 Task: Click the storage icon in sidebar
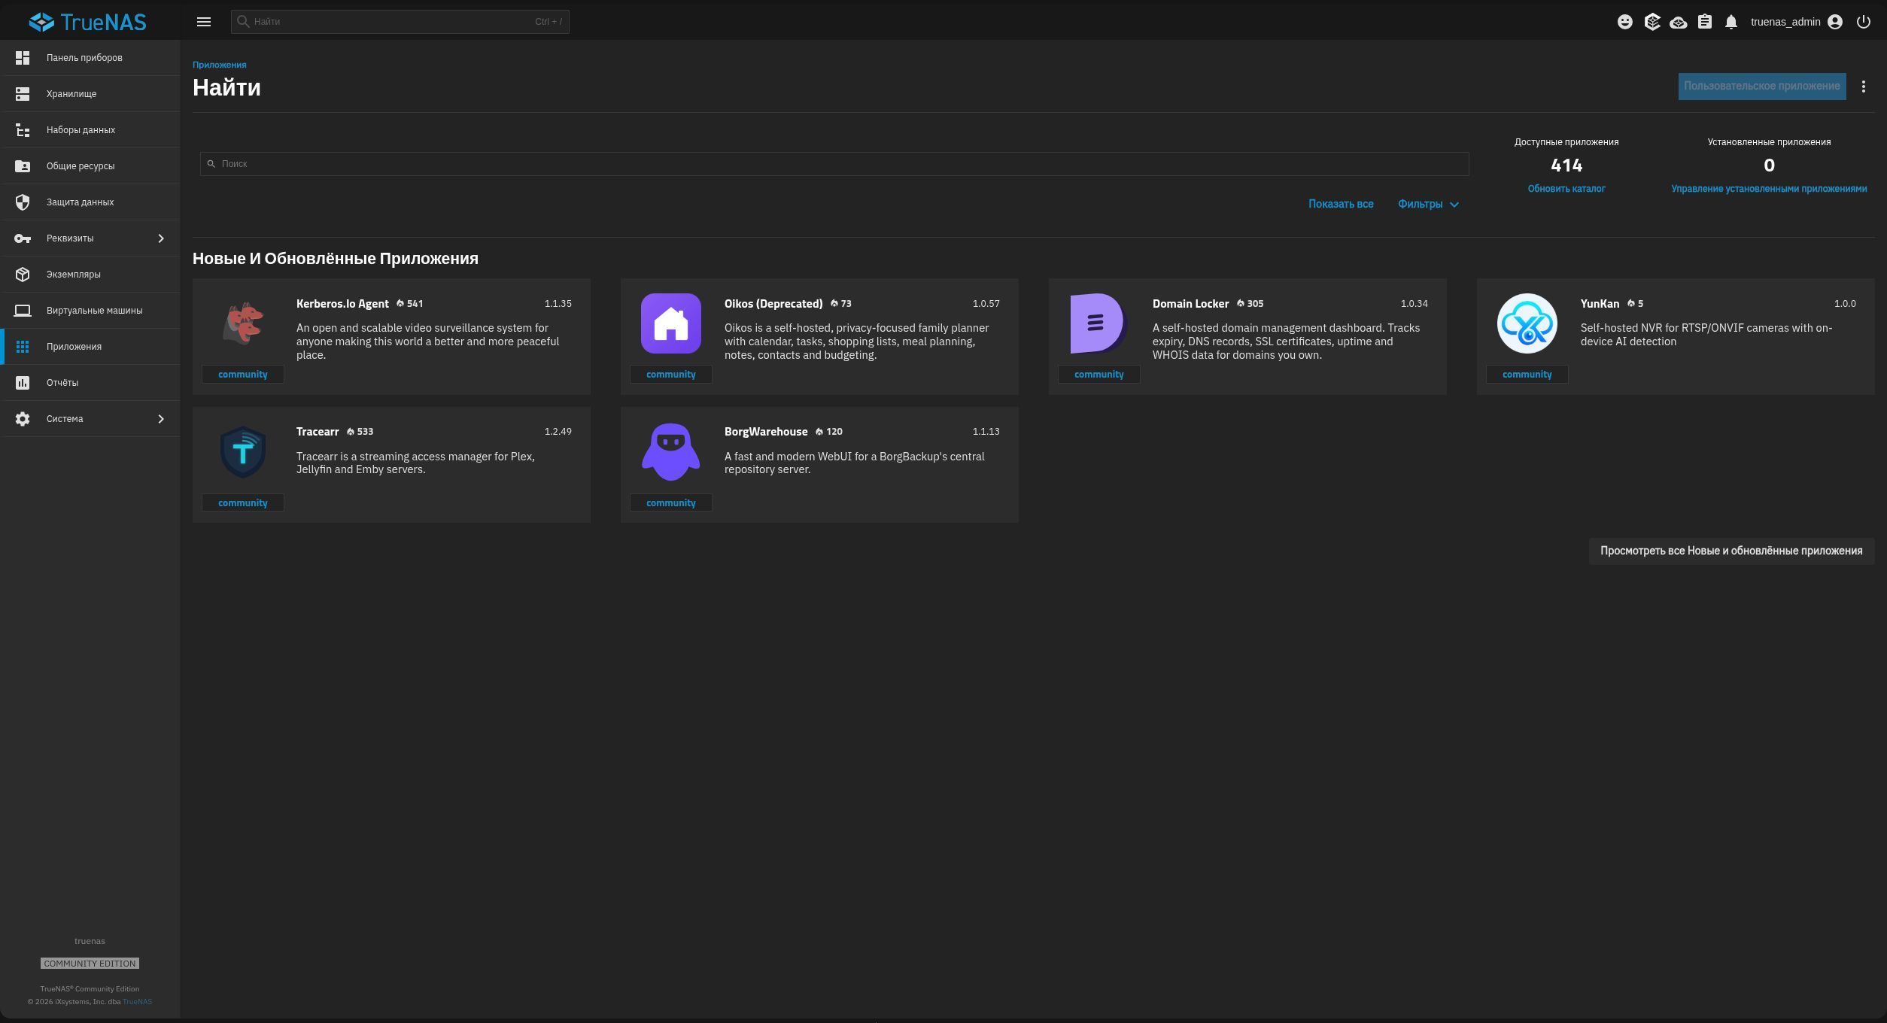coord(23,94)
